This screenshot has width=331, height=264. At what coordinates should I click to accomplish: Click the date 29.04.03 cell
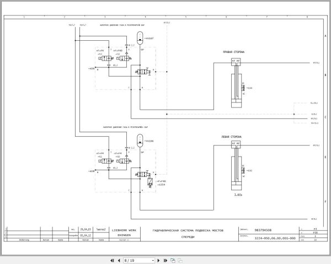[86, 229]
